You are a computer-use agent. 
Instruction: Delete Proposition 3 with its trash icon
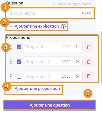89,76
